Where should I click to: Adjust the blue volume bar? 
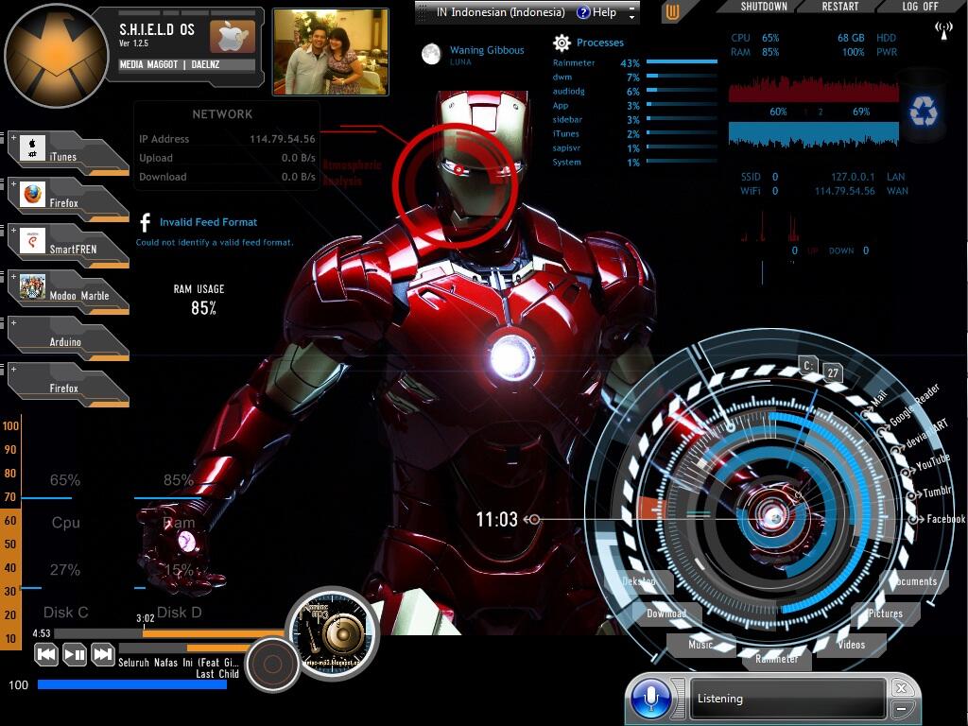[x=131, y=684]
